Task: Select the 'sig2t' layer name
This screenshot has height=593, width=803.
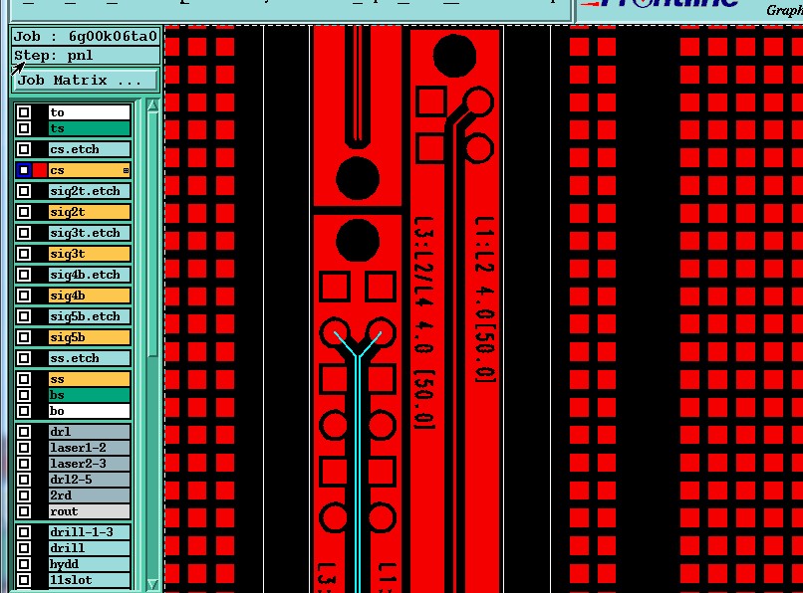Action: tap(89, 212)
